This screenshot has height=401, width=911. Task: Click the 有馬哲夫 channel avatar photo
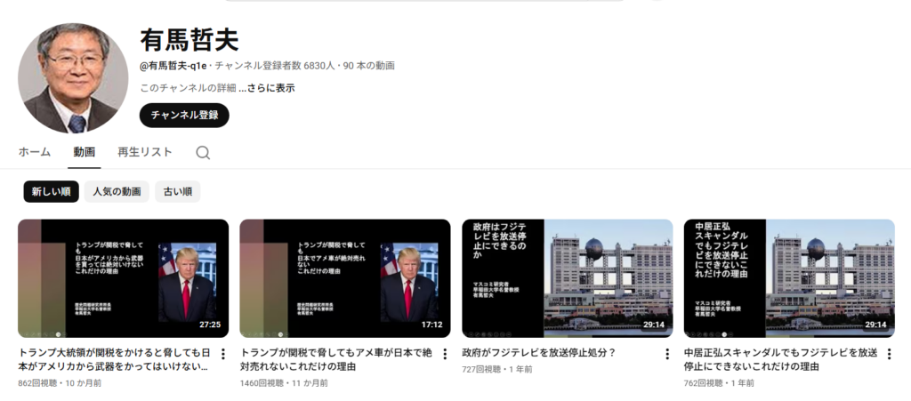(73, 78)
